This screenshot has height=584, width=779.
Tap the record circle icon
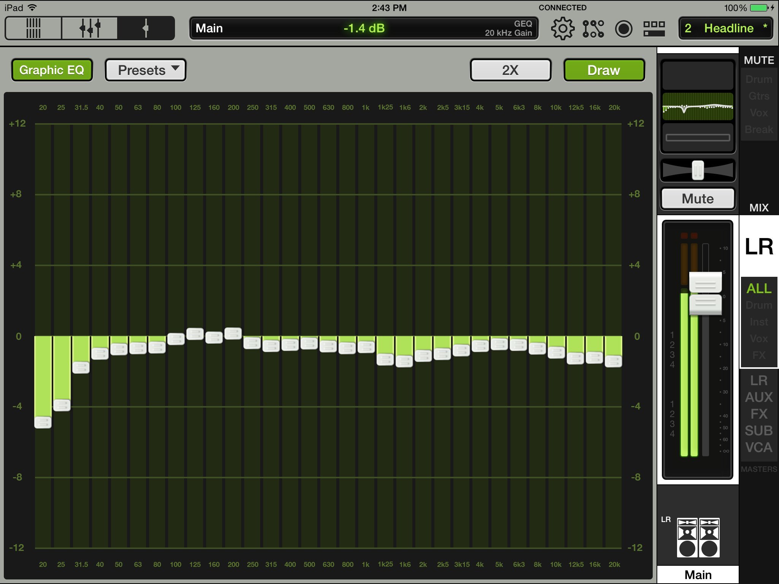coord(624,29)
